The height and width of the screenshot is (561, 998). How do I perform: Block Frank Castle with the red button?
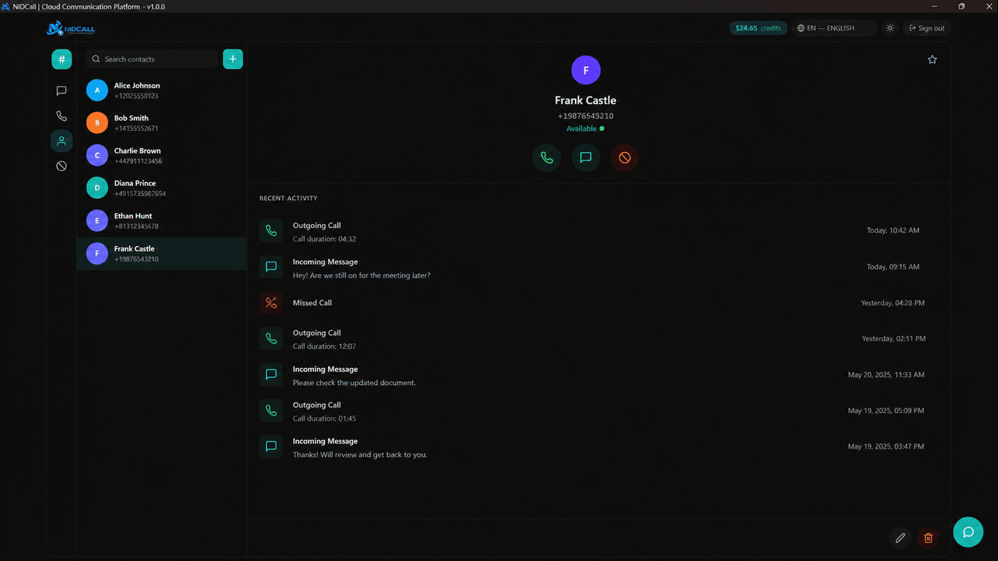pos(625,157)
